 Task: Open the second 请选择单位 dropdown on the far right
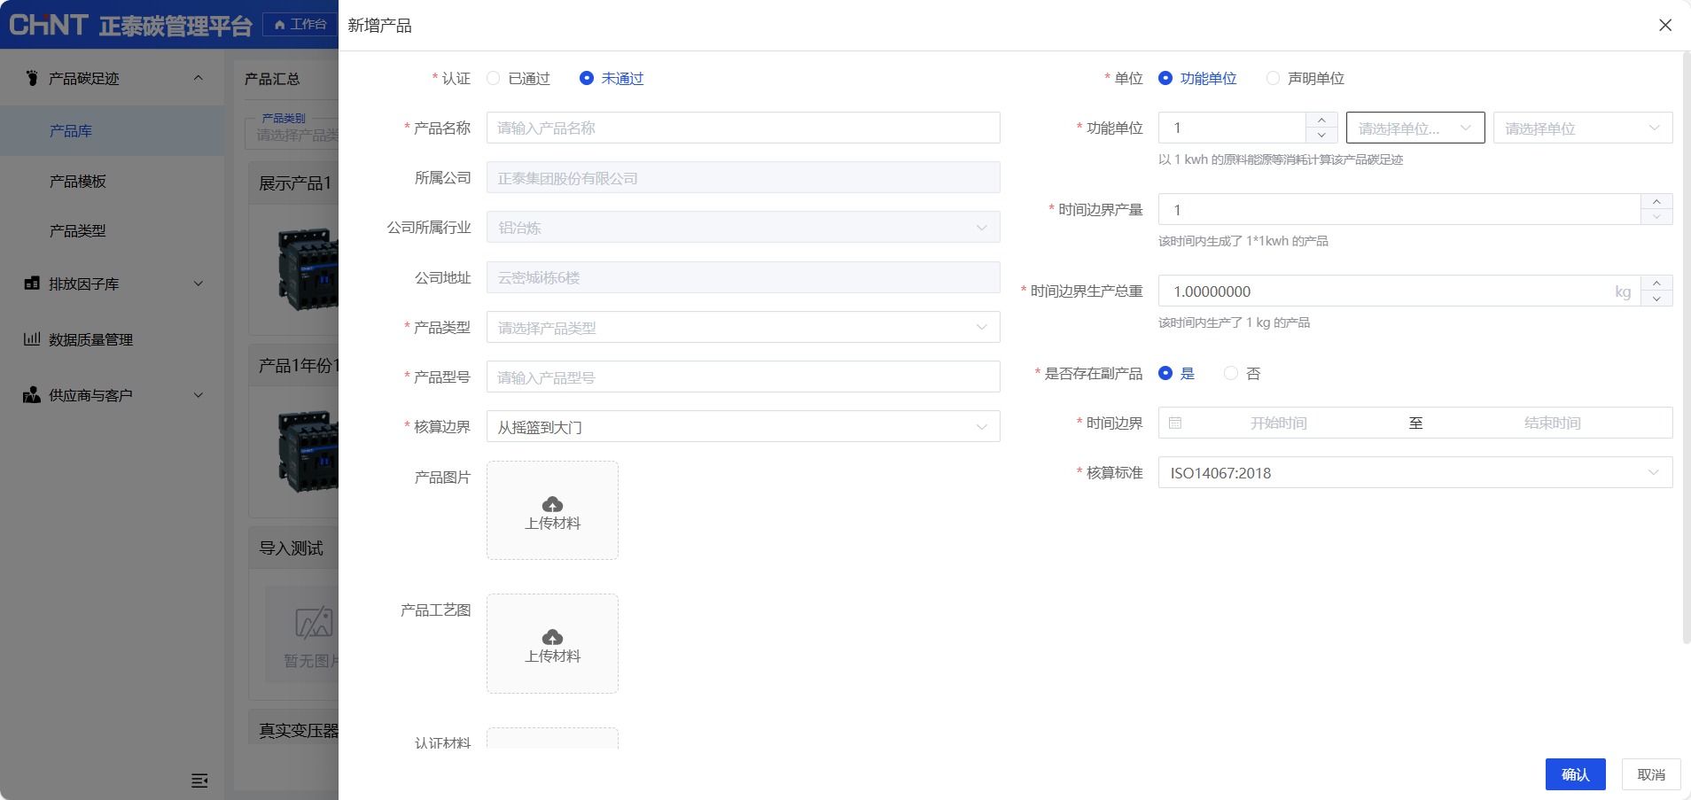[x=1583, y=128]
